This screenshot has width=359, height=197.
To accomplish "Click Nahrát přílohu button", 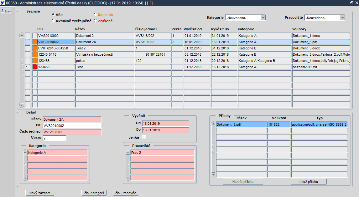I will pos(243,182).
